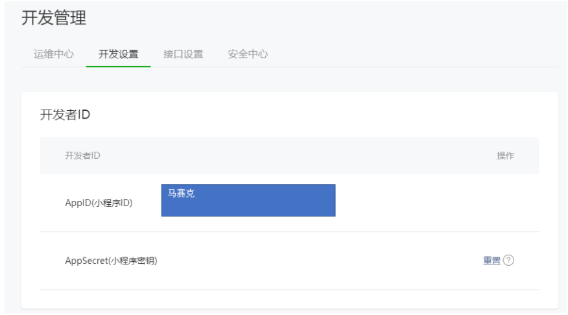The height and width of the screenshot is (315, 568).
Task: Open the 运维中心 tab
Action: pos(53,54)
